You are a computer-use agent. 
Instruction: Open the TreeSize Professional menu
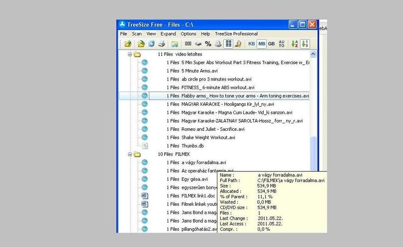[x=236, y=34]
